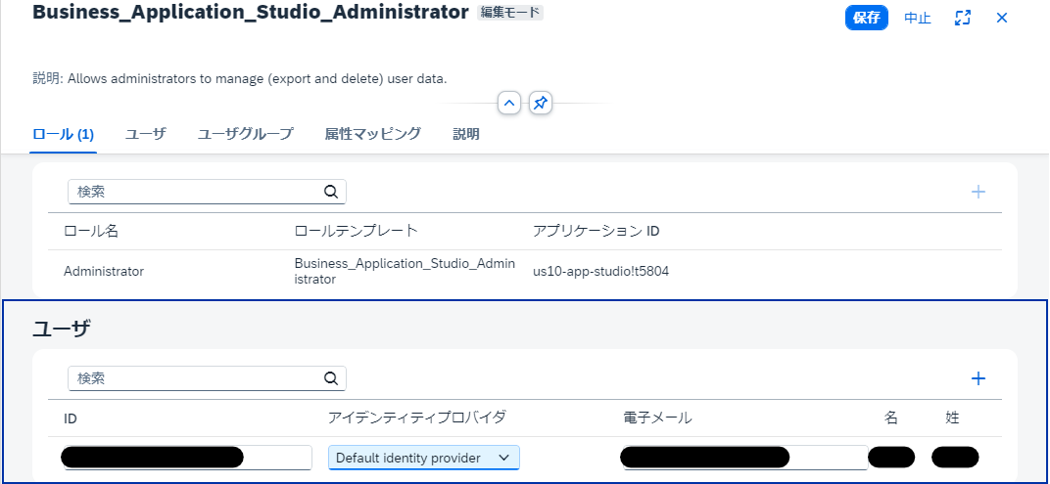Click the ロール名 column header
The width and height of the screenshot is (1050, 484).
click(90, 232)
